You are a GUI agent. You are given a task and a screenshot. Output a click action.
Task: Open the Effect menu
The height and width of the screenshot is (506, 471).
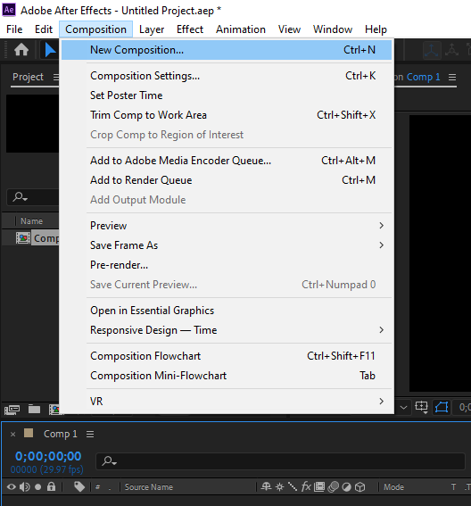pos(190,29)
